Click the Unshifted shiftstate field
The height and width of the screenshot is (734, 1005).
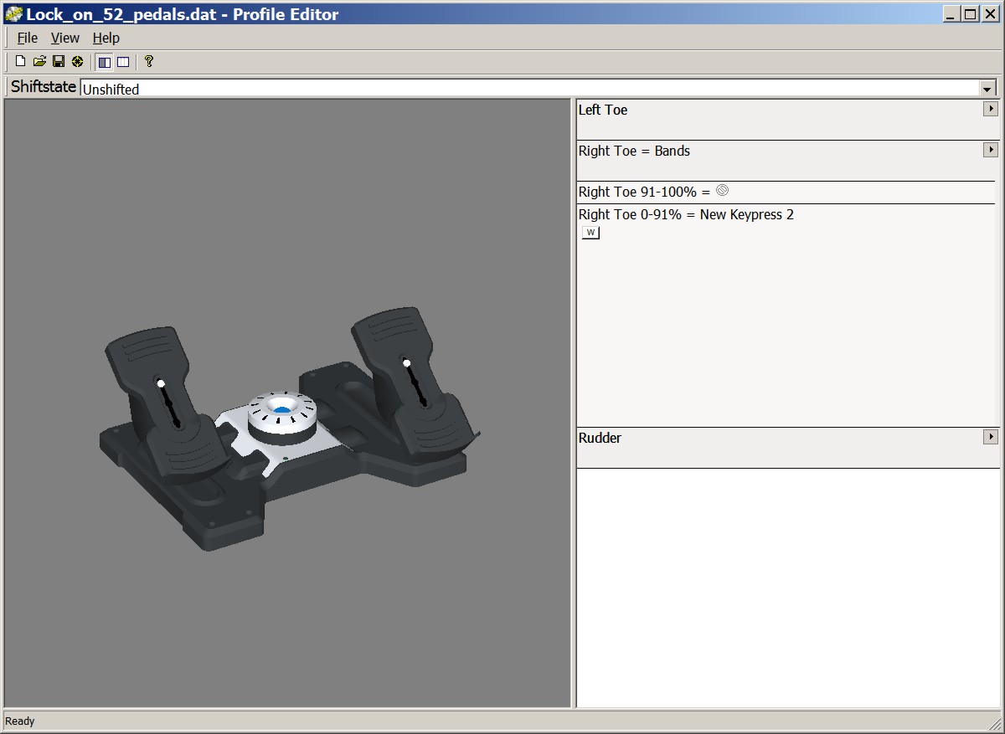(x=530, y=89)
